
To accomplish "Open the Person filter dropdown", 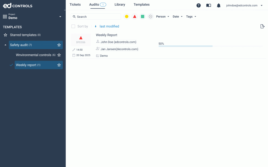I will (163, 17).
